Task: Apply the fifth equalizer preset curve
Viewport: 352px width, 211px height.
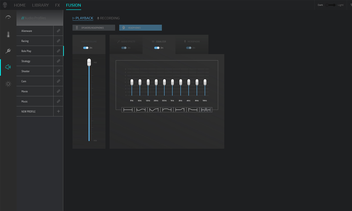Action: pos(180,110)
